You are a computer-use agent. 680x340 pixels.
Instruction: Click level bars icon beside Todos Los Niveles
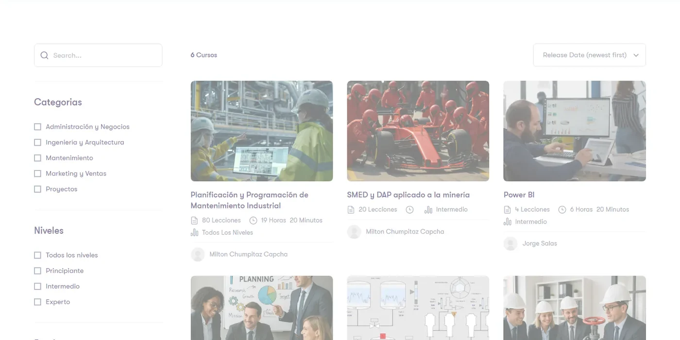pyautogui.click(x=194, y=233)
